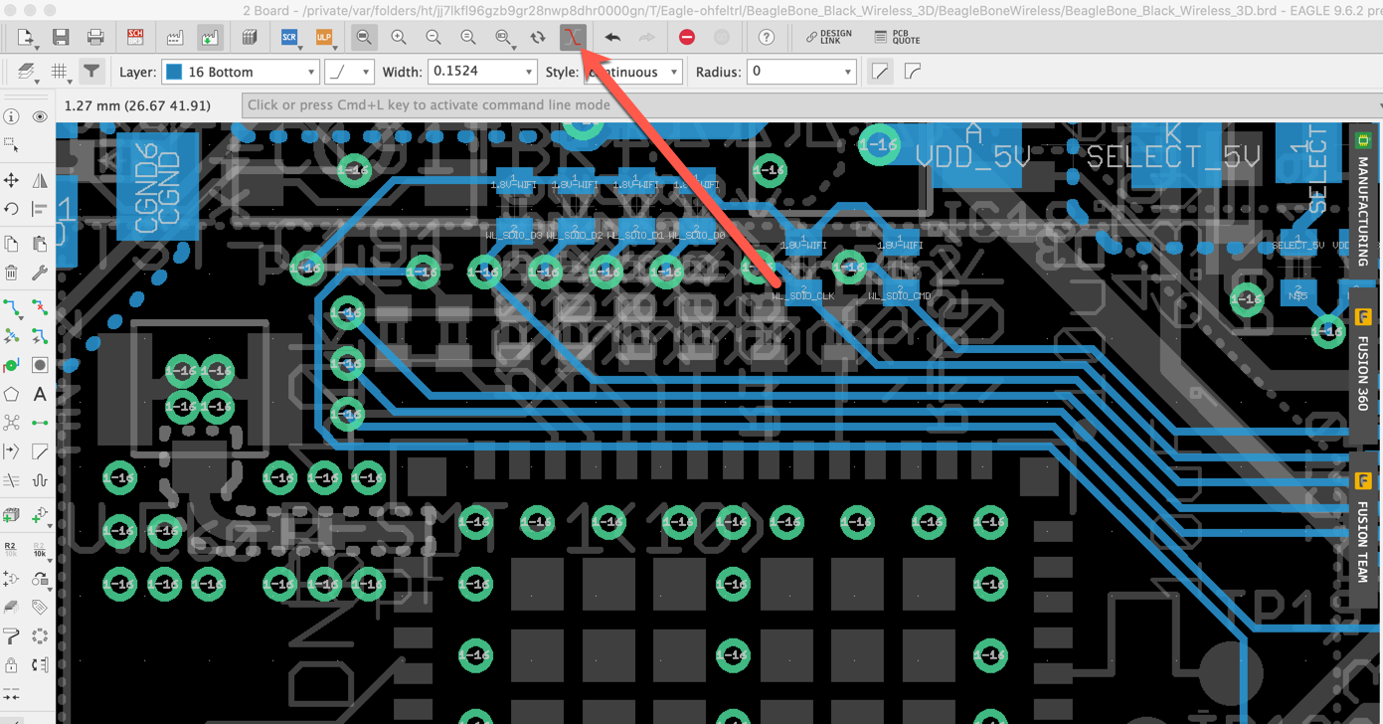Select the Delete (trash) tool
The width and height of the screenshot is (1383, 724).
pyautogui.click(x=10, y=271)
